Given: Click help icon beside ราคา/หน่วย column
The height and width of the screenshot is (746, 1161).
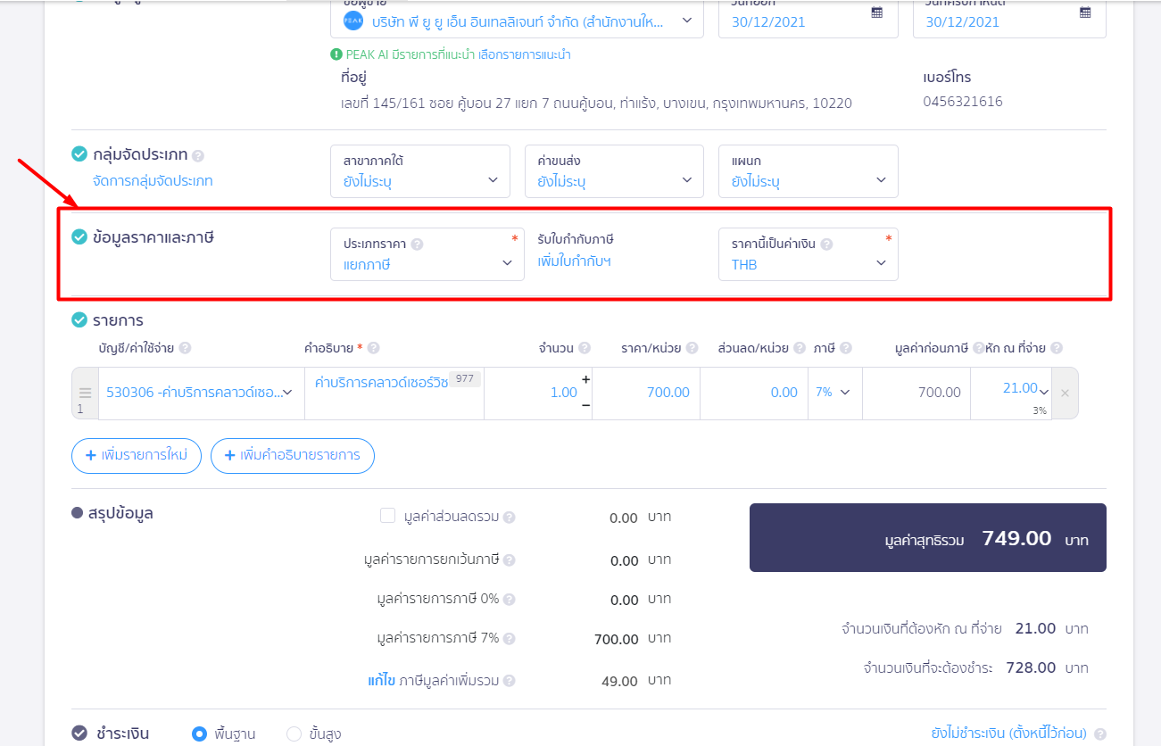Looking at the screenshot, I should [691, 348].
